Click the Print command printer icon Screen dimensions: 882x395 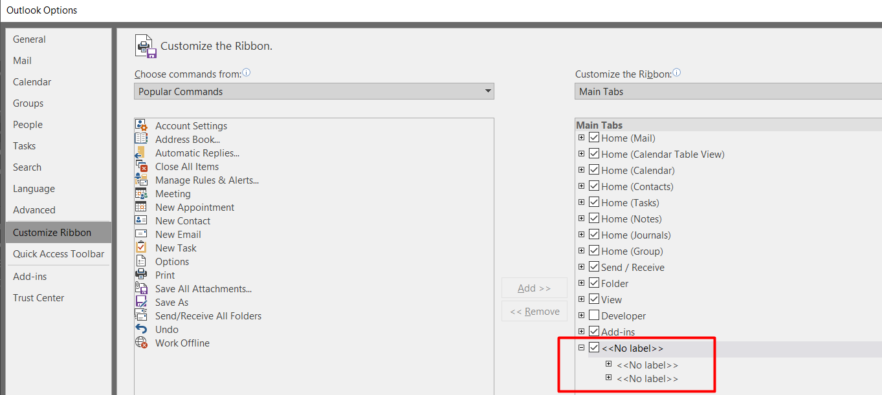click(141, 275)
